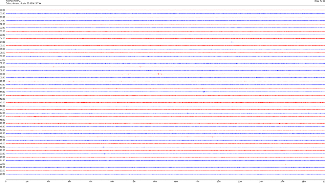Click the 19:00 row label
The image size is (325, 183).
(x=2, y=144)
